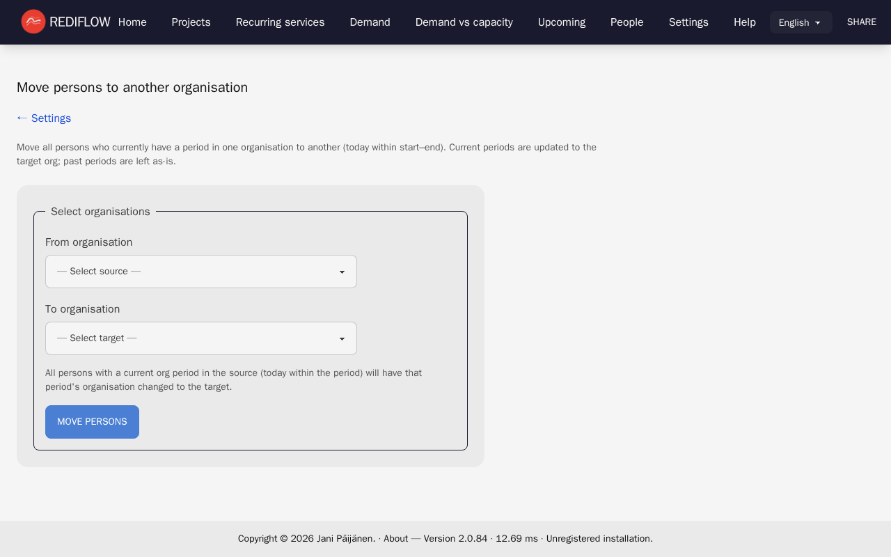
Task: Open the Projects section
Action: [x=191, y=22]
